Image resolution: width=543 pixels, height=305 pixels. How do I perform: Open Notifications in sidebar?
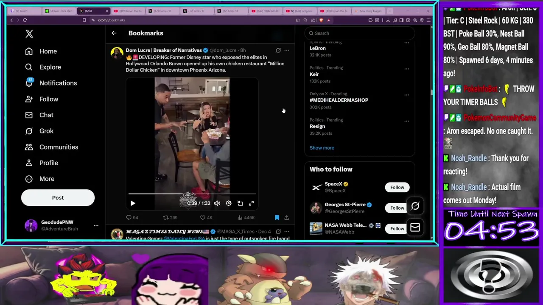click(x=51, y=83)
